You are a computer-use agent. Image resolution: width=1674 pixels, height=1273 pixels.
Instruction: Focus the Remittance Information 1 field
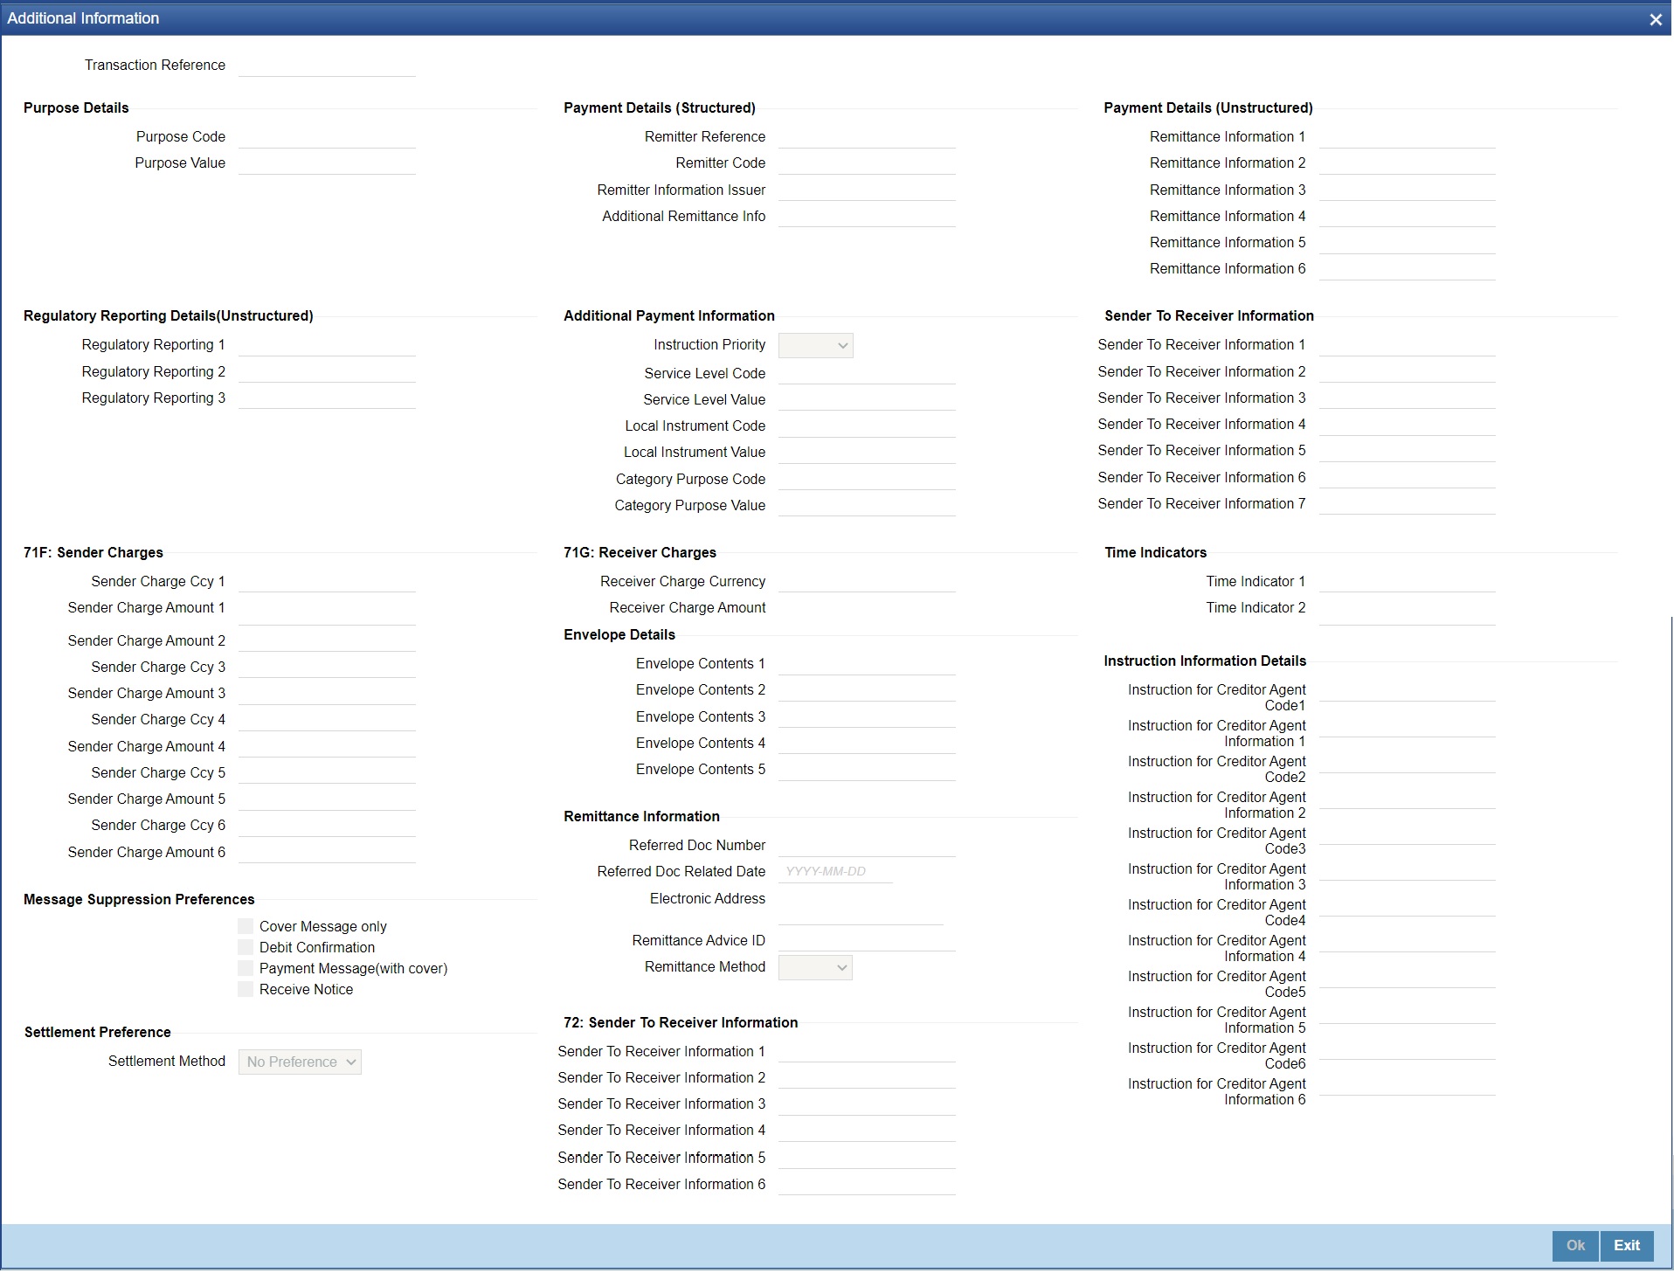[1407, 137]
